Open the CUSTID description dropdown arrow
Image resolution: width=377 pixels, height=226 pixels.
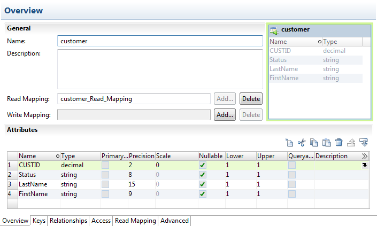365,166
